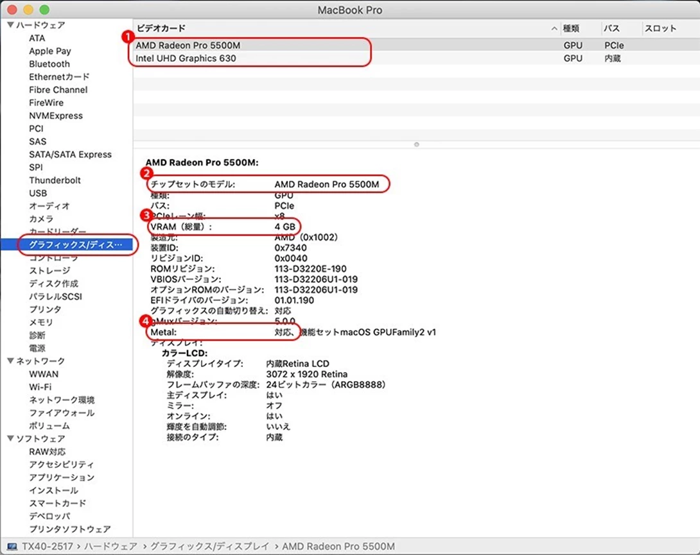Open スマートカード entry
The height and width of the screenshot is (555, 700).
[58, 503]
